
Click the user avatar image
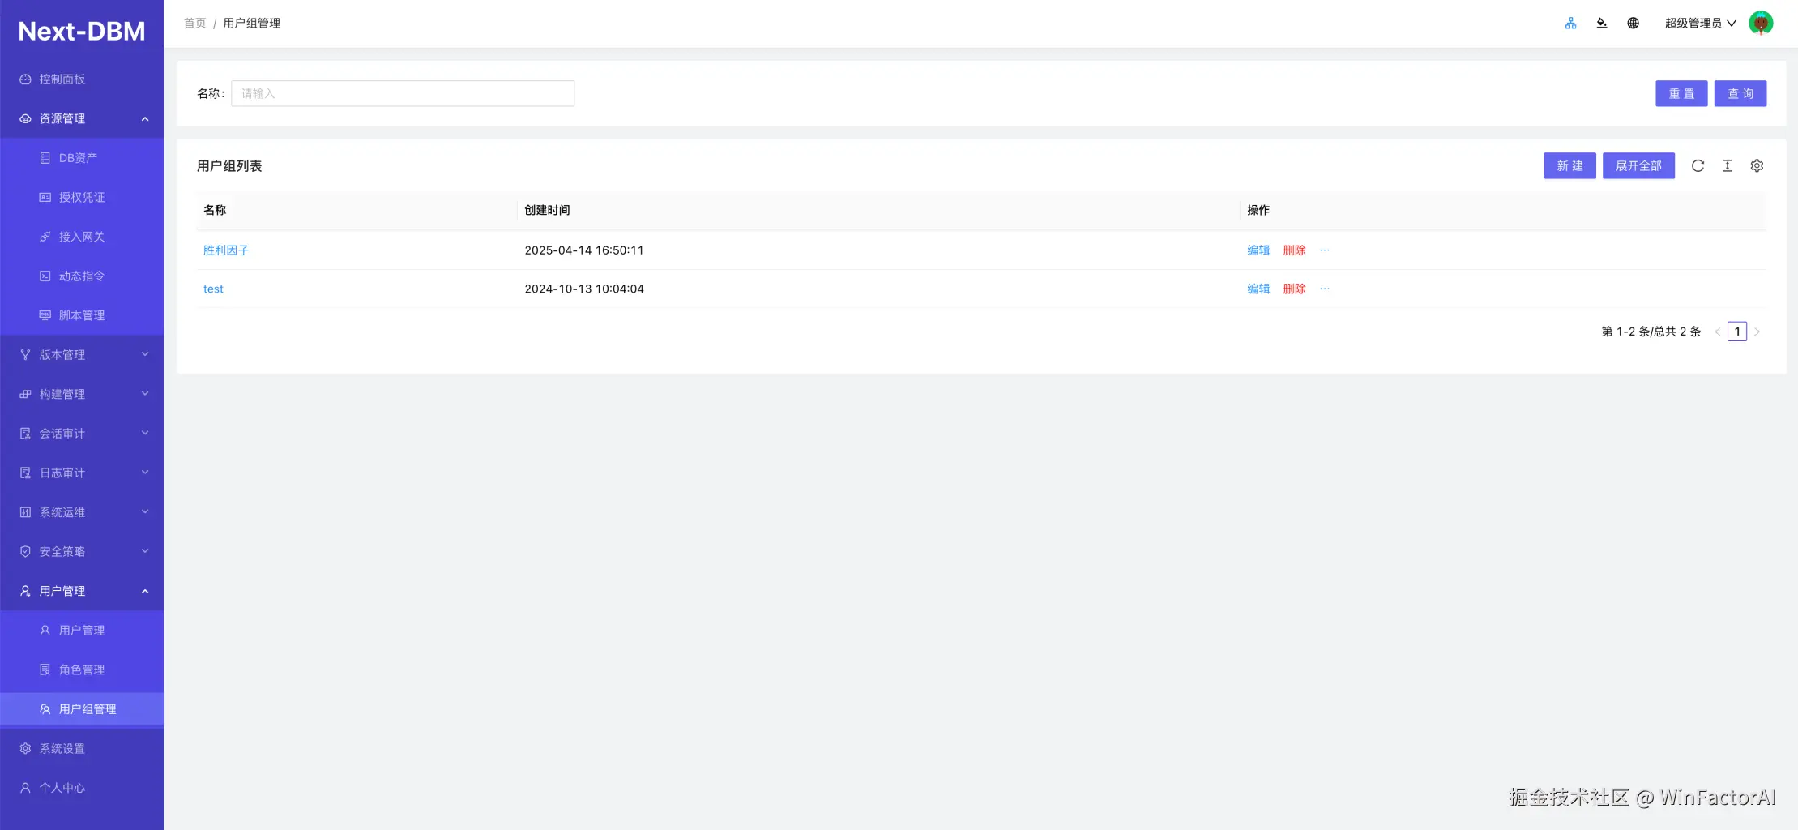point(1761,23)
